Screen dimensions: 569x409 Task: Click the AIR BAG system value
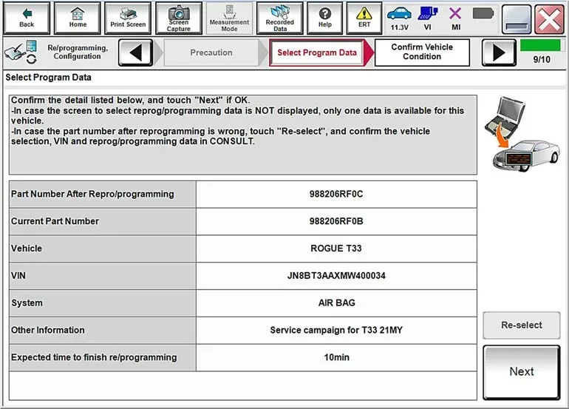pos(336,303)
